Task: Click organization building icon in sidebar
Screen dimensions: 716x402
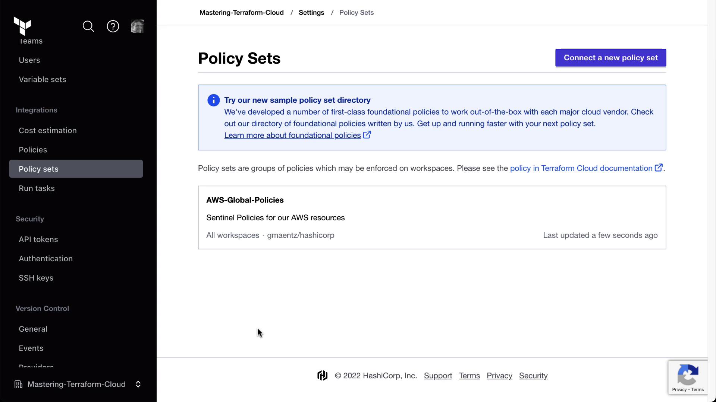Action: click(18, 384)
